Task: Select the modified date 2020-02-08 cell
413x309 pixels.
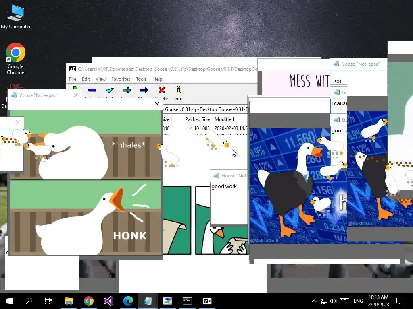Action: pos(231,128)
